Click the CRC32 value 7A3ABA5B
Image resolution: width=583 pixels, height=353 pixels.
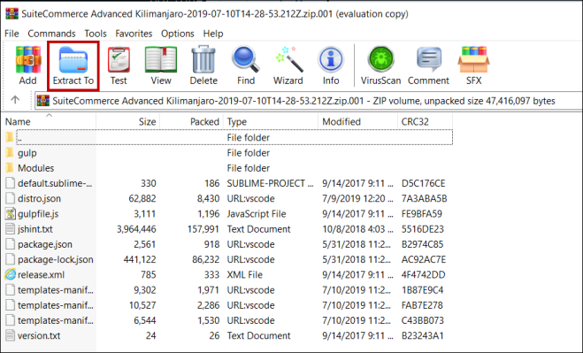coord(425,199)
